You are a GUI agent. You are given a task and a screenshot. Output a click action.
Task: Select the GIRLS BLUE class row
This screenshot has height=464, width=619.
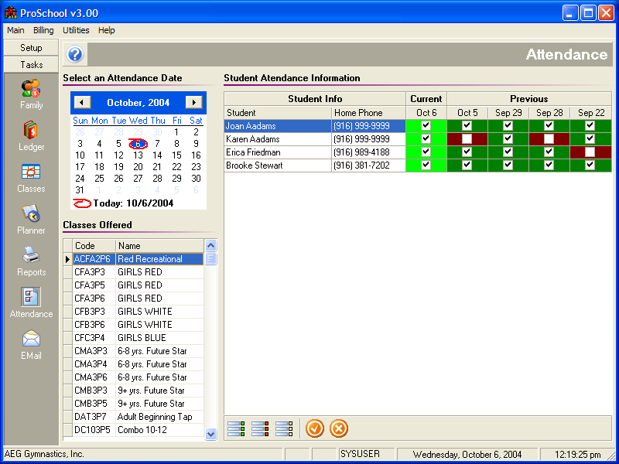pyautogui.click(x=141, y=338)
